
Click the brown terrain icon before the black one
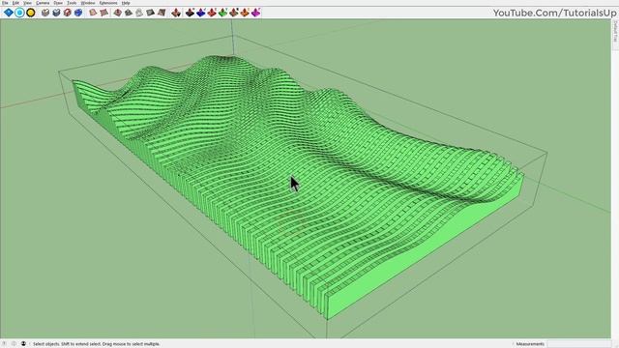[176, 13]
